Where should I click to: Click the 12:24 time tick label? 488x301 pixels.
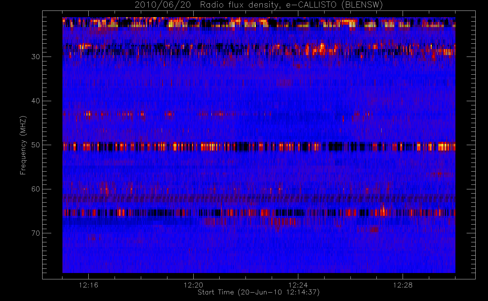(298, 285)
